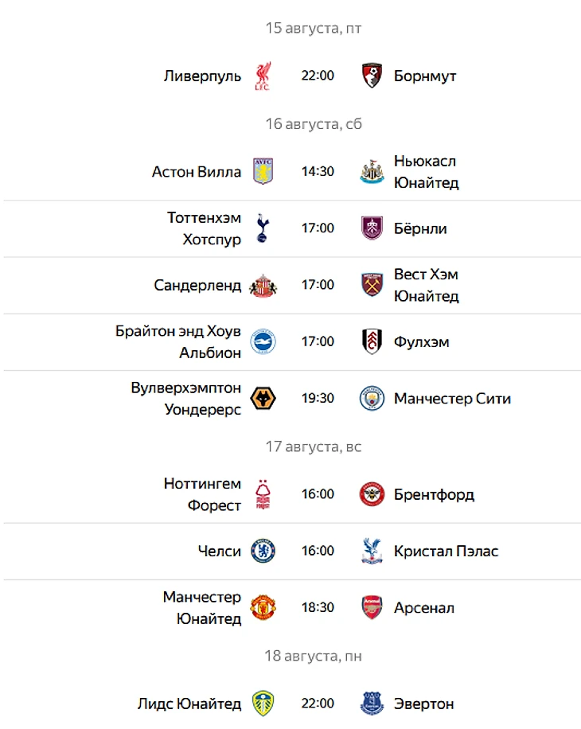Click the Chelsea club crest
Screen dimensions: 581x729
point(263,551)
